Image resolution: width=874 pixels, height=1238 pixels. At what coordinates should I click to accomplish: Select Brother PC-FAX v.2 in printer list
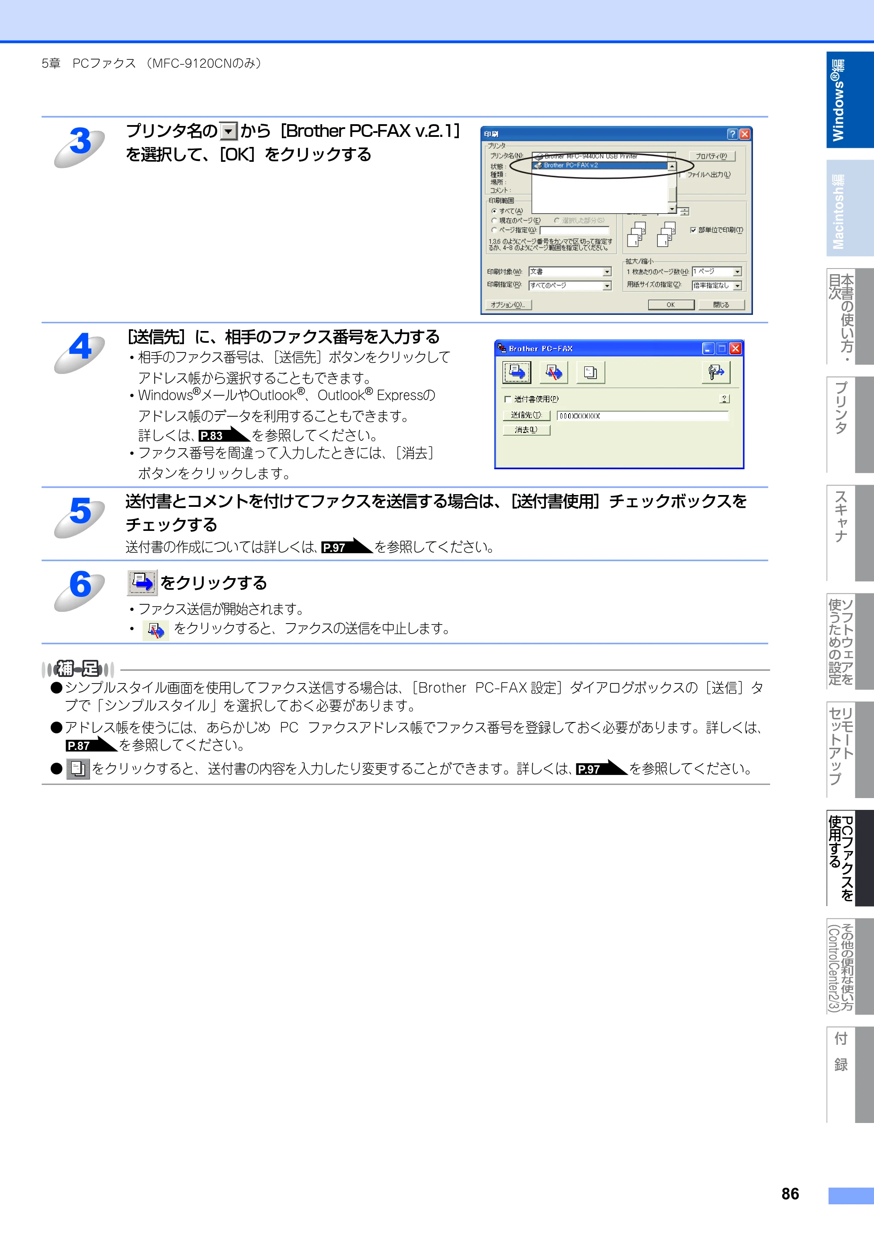tap(600, 166)
